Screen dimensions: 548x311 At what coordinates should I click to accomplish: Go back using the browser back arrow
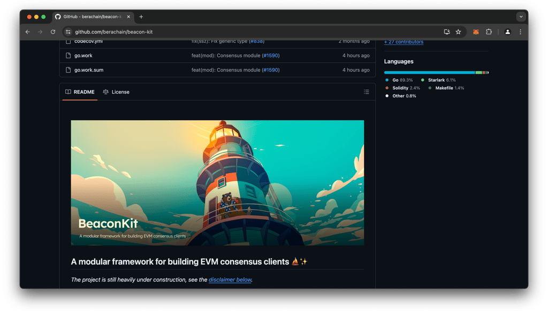coord(28,32)
